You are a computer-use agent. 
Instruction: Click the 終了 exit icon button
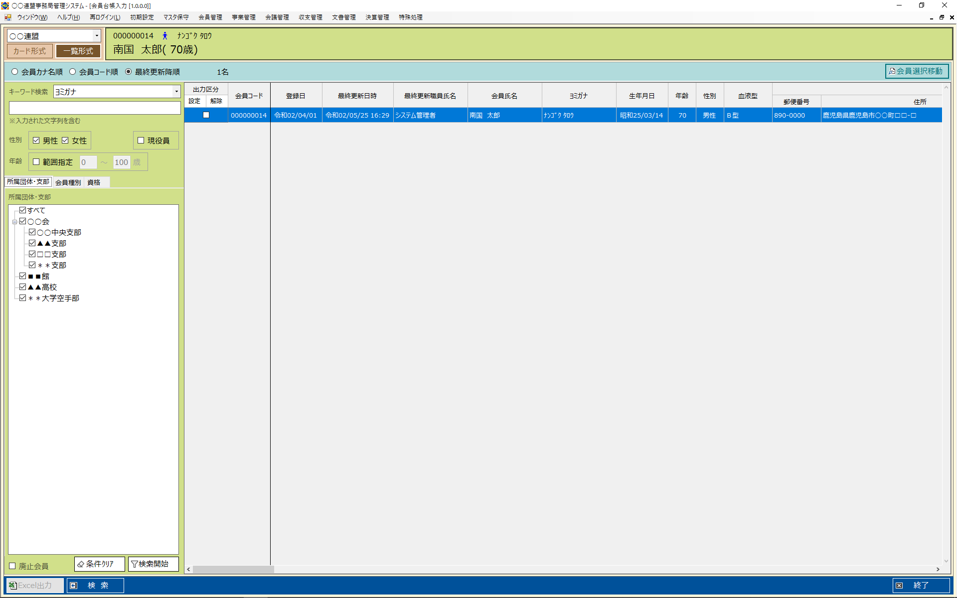coord(899,585)
